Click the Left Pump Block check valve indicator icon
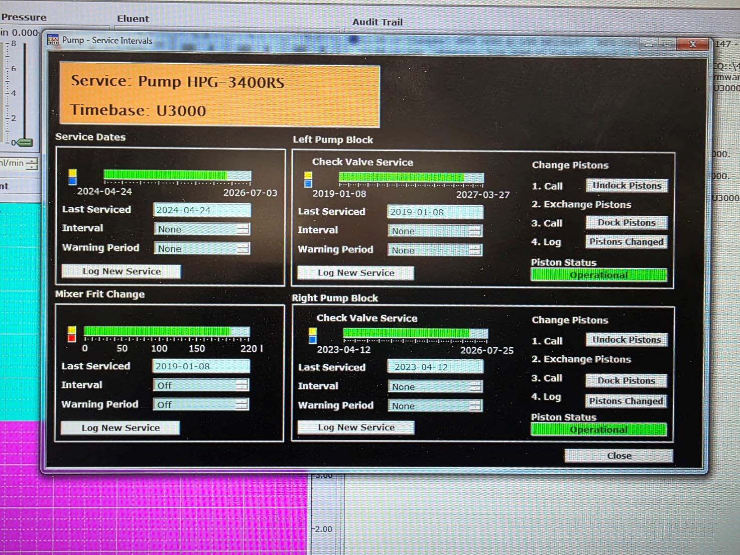The height and width of the screenshot is (555, 740). pyautogui.click(x=308, y=179)
